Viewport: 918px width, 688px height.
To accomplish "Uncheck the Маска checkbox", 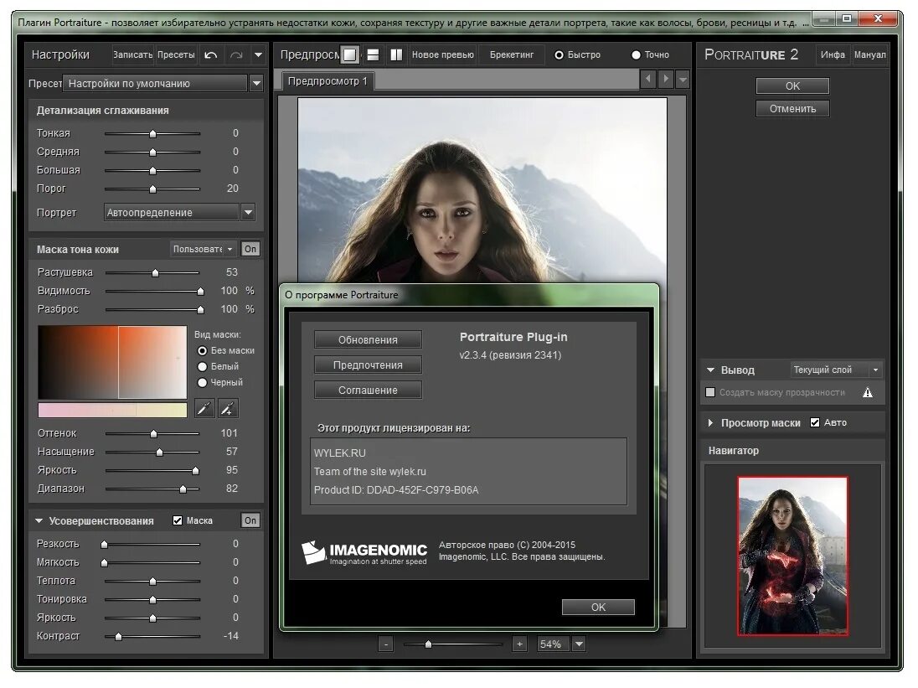I will point(178,520).
